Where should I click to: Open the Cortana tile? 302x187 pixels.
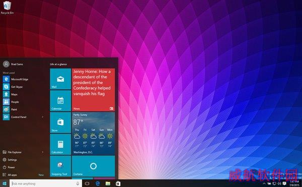point(94,166)
